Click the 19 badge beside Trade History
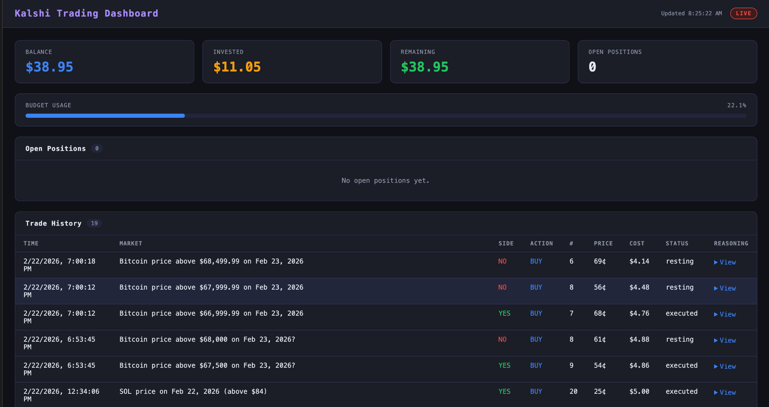The image size is (769, 407). [95, 224]
